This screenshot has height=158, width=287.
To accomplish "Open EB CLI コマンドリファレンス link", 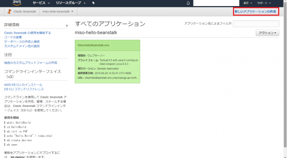I will (24, 89).
